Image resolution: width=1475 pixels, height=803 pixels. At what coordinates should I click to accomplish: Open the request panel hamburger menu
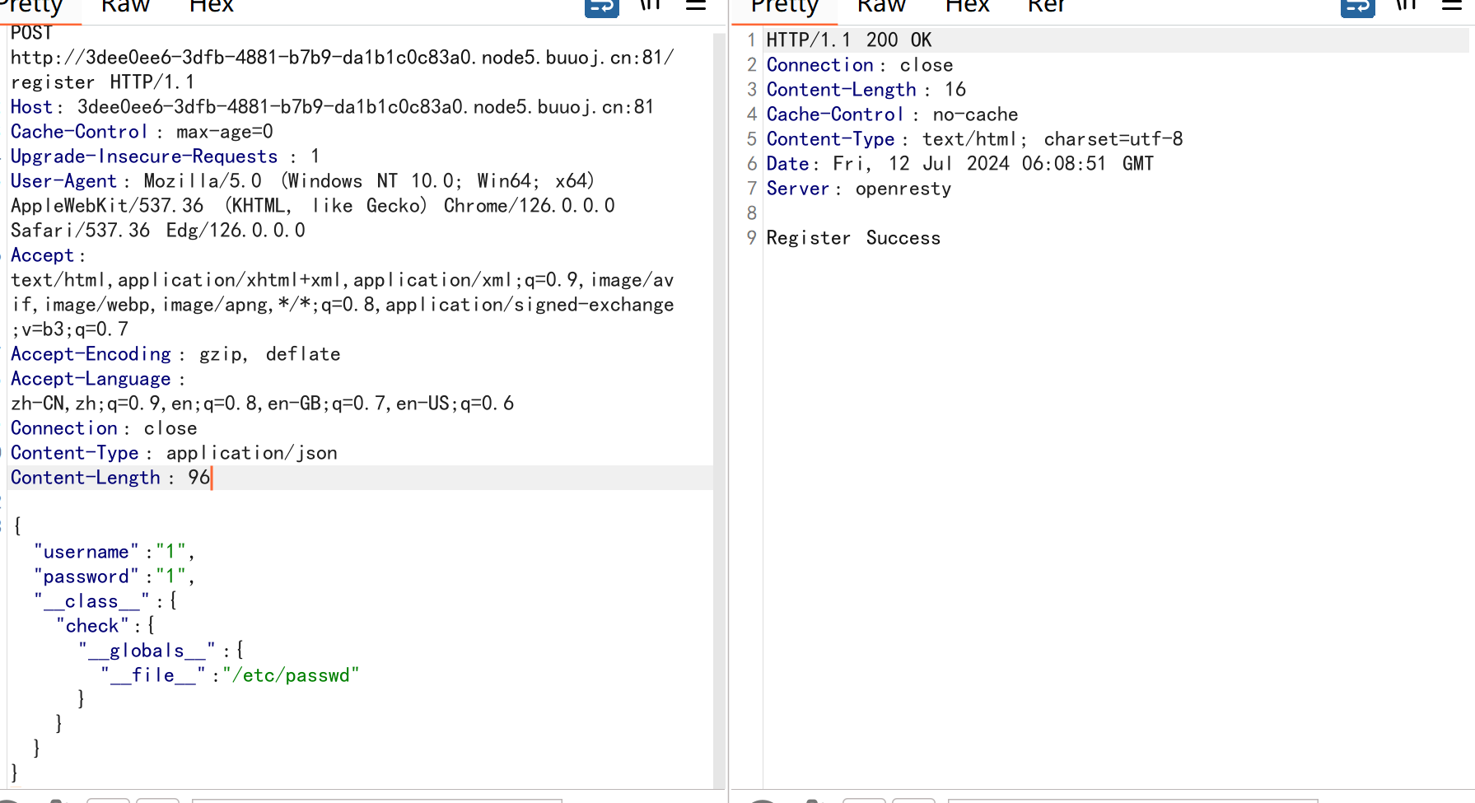[696, 5]
